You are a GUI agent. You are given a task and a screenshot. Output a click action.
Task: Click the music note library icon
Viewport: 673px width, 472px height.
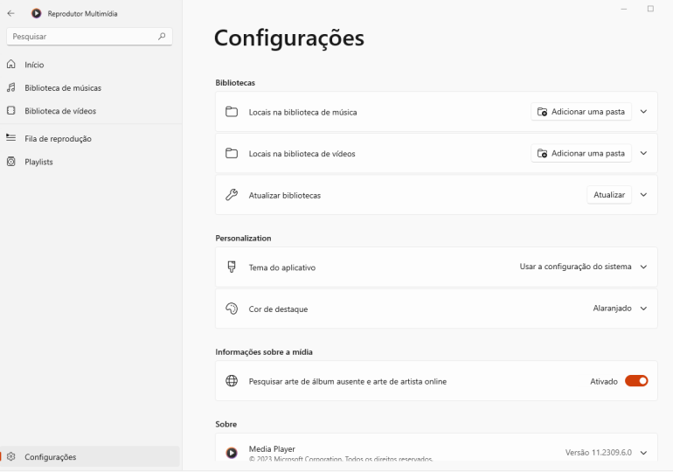pos(11,87)
